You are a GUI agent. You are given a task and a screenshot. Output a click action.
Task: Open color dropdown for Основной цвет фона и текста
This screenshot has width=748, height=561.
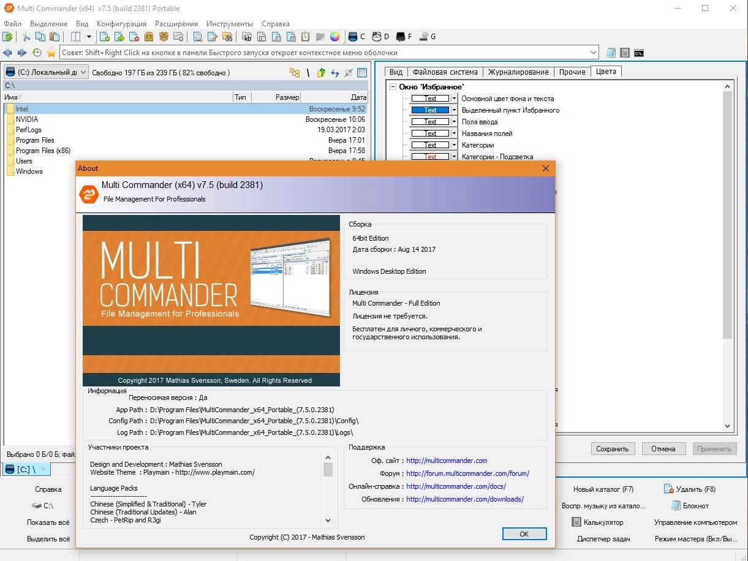click(455, 99)
